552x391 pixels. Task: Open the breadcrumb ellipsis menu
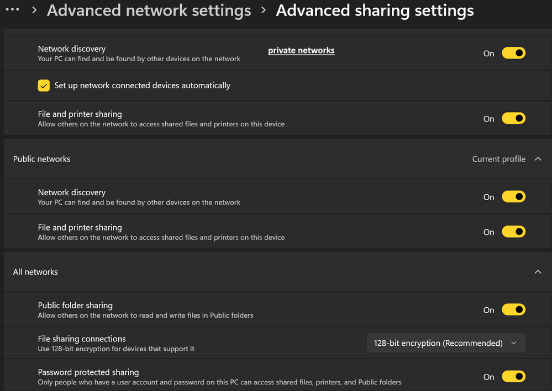point(13,9)
